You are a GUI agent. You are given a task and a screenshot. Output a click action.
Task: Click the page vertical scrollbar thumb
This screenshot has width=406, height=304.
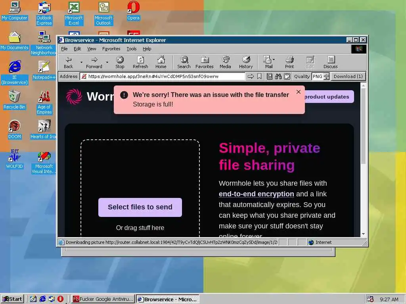point(363,126)
